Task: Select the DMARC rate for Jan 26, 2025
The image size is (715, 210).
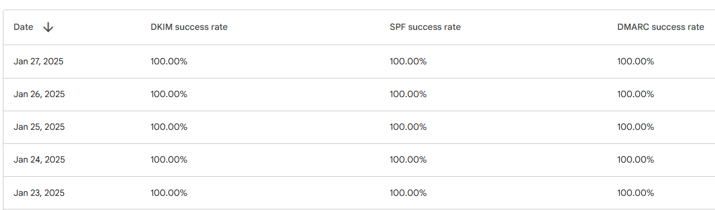Action: (x=636, y=94)
